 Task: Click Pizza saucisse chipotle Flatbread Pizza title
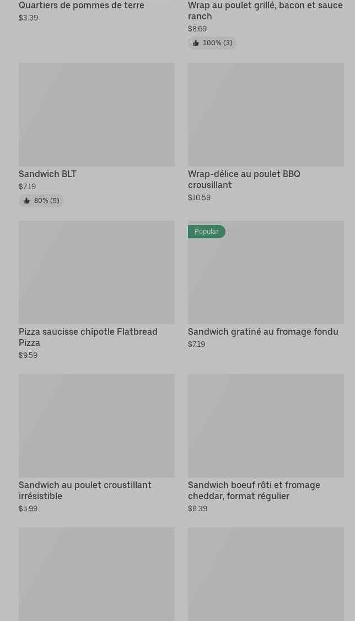[x=88, y=337]
